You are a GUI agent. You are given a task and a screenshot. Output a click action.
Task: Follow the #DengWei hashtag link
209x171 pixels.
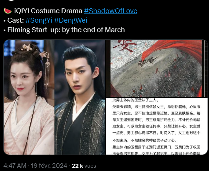tap(71, 20)
